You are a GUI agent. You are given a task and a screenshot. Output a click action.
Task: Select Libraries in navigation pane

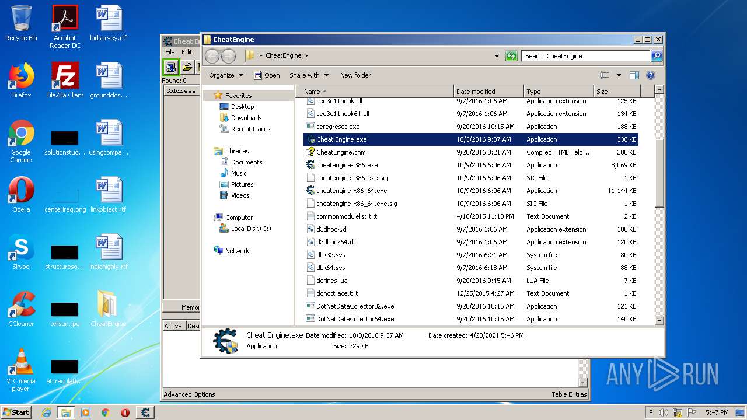pyautogui.click(x=237, y=151)
